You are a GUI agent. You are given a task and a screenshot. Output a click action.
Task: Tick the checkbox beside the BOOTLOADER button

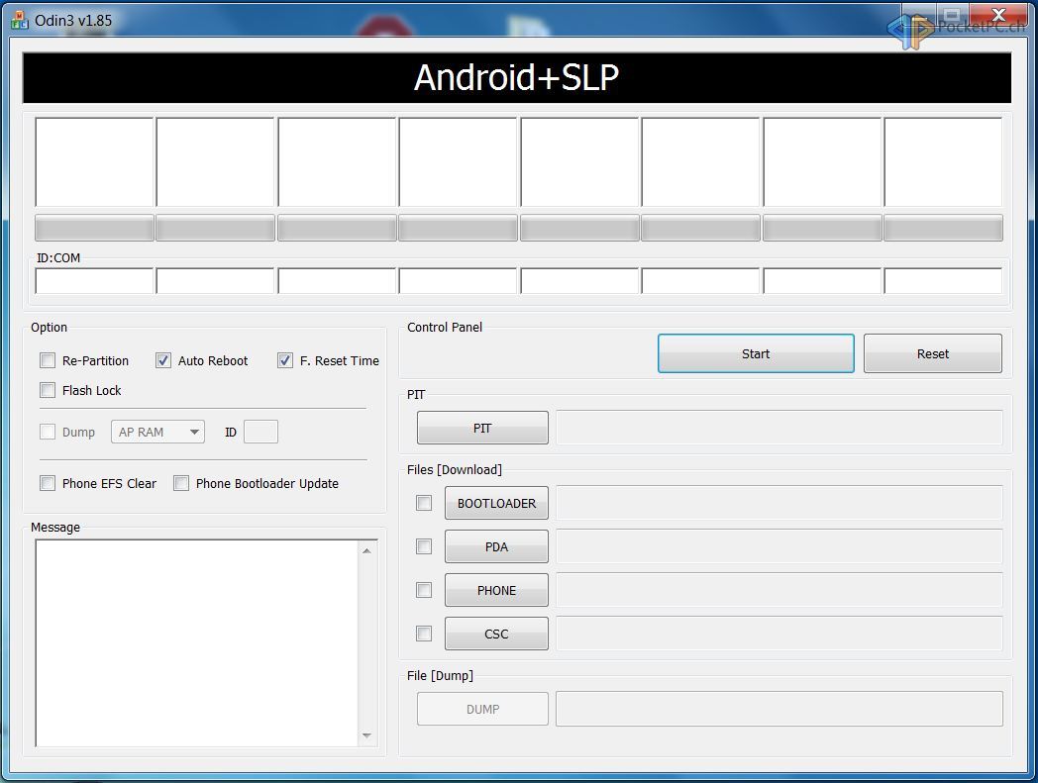click(424, 503)
